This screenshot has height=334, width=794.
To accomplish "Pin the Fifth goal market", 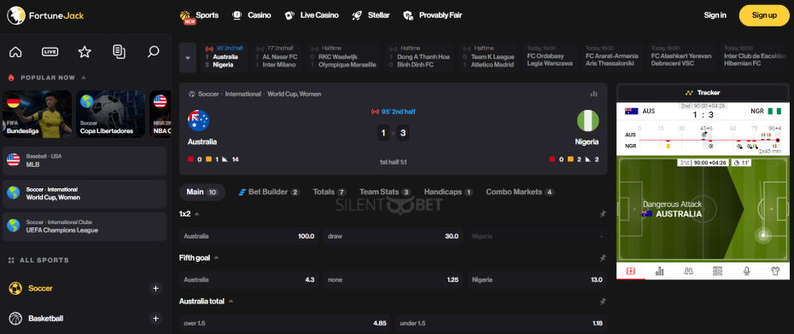I will click(603, 258).
